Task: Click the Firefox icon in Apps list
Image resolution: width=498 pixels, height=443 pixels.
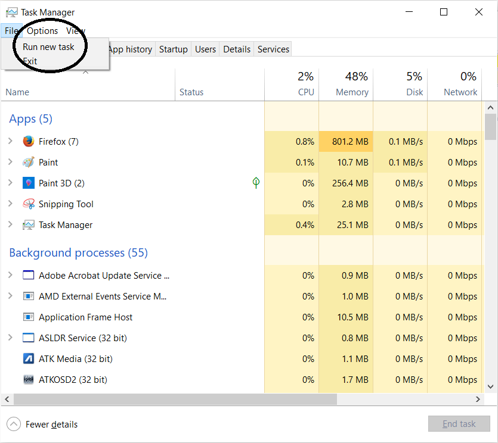Action: tap(29, 142)
